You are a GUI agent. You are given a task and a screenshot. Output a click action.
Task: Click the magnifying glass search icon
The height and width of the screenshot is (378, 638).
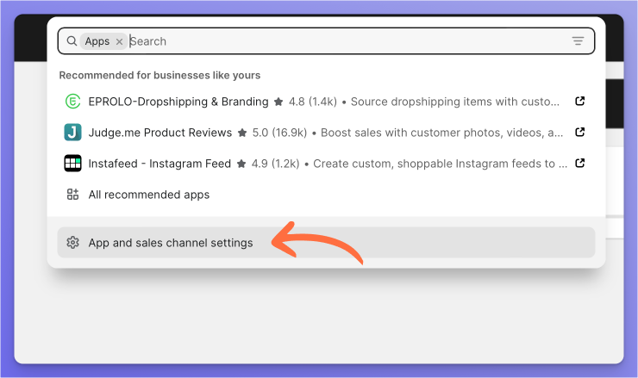click(x=72, y=41)
